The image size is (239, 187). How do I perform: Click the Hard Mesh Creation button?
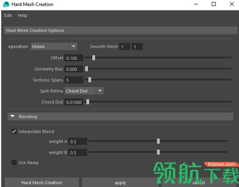(x=42, y=182)
